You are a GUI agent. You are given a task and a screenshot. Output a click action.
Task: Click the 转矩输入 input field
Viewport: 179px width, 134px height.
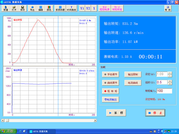[164, 91]
